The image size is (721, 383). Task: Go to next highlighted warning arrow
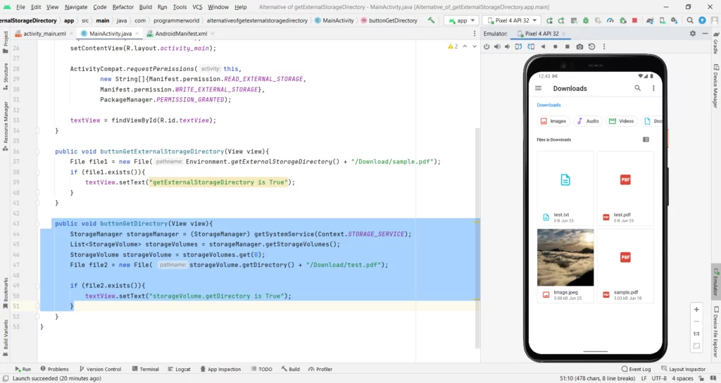(475, 46)
